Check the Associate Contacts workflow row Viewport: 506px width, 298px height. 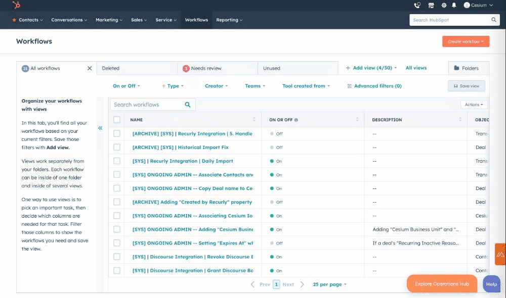click(117, 175)
